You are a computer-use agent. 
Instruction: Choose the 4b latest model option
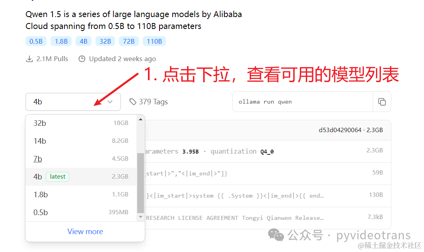81,177
